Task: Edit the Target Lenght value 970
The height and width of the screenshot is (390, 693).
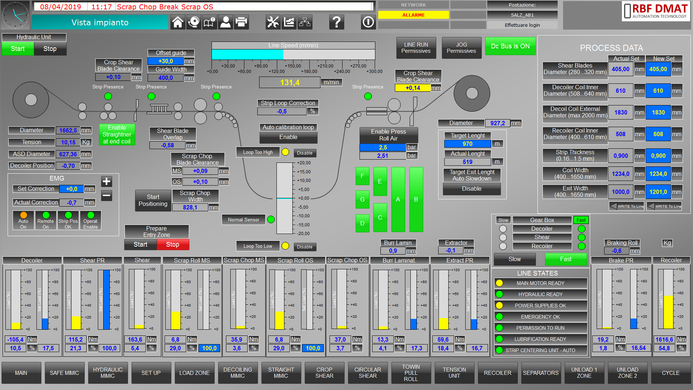Action: [467, 144]
